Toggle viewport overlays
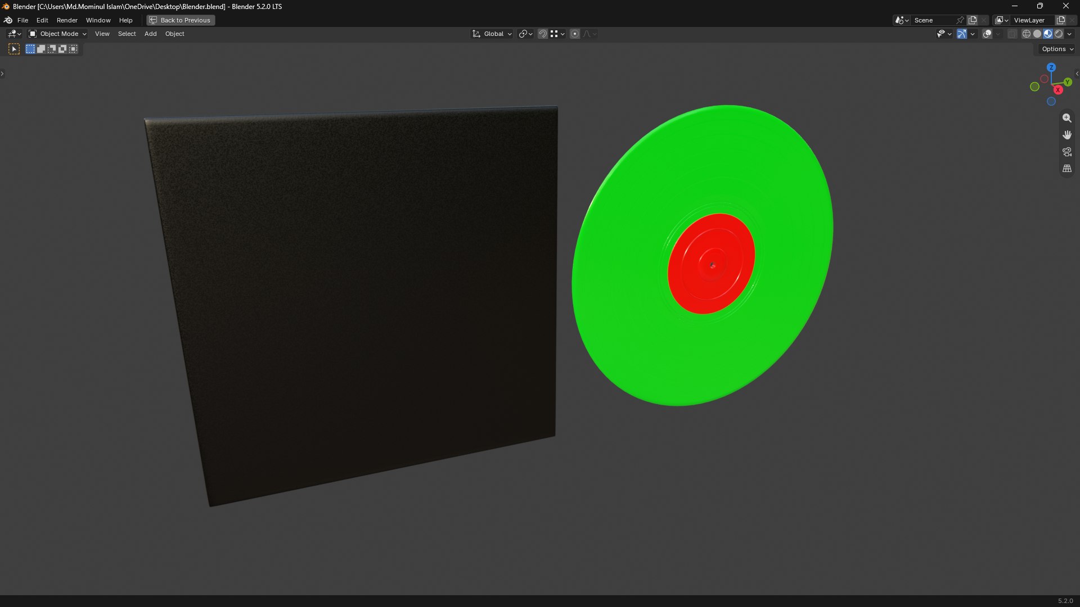 987,34
